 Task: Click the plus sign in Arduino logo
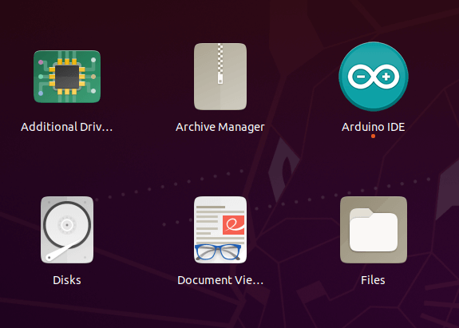(x=386, y=77)
